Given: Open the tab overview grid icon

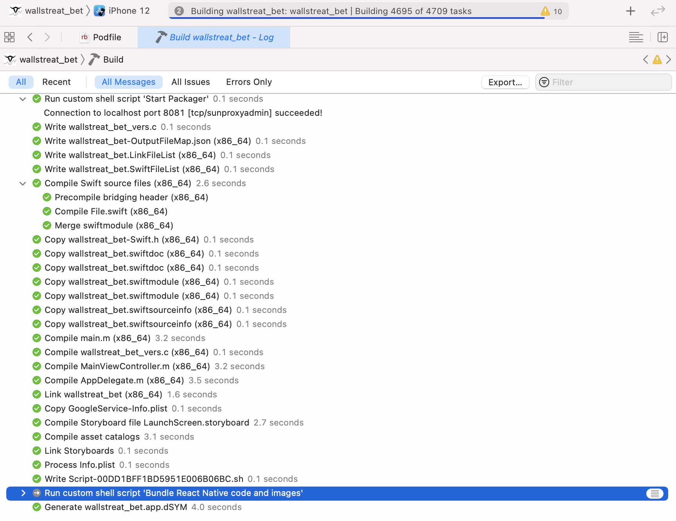Looking at the screenshot, I should click(x=9, y=37).
